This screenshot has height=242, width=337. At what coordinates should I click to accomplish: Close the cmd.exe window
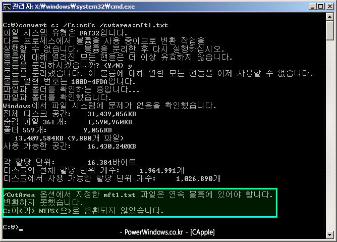pos(330,7)
